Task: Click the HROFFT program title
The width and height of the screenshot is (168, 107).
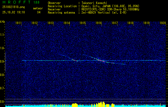Action: click(x=17, y=2)
